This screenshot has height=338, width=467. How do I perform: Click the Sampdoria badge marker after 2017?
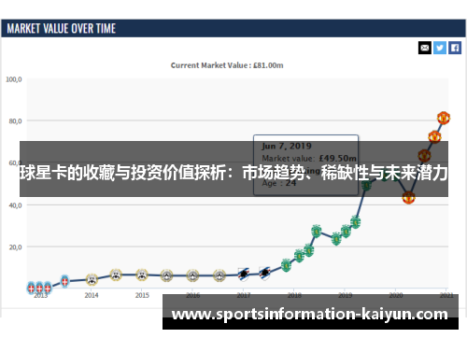click(x=264, y=274)
